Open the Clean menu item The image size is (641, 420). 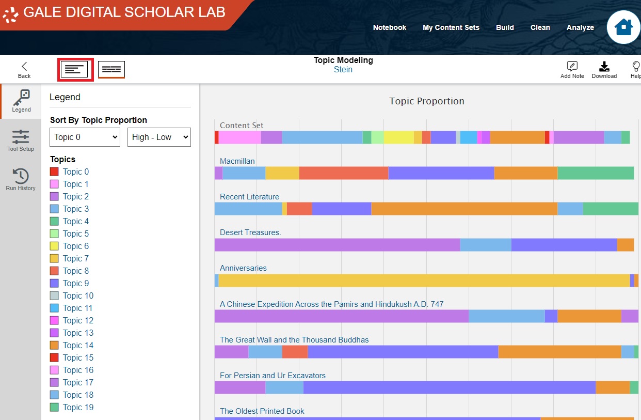click(x=540, y=27)
